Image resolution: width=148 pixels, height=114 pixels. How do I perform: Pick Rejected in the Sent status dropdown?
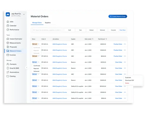click(36, 68)
